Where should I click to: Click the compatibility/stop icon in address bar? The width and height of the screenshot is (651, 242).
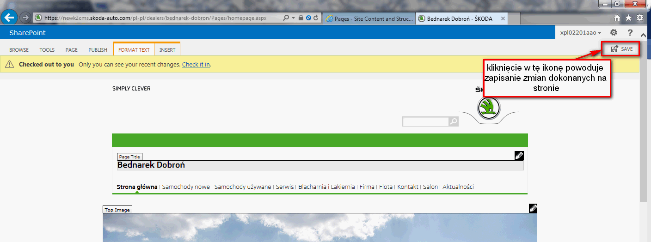click(308, 18)
